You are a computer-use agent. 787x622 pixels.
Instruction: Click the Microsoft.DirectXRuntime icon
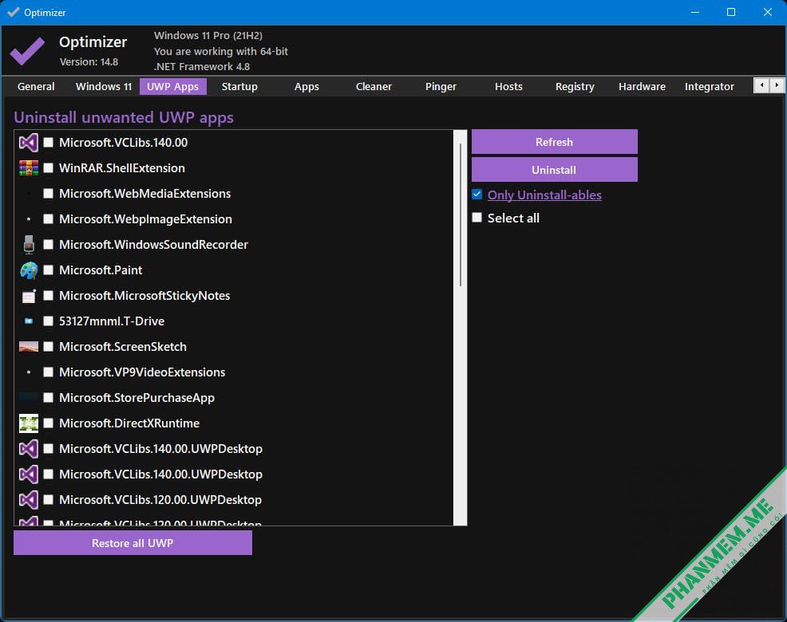click(x=29, y=423)
